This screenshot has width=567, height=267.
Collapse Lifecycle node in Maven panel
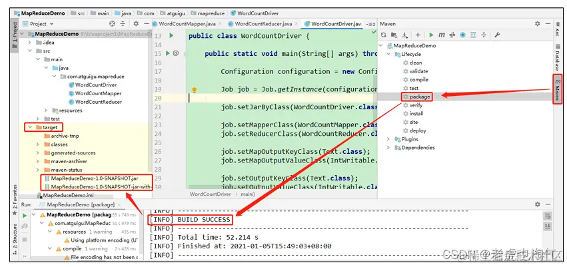[x=388, y=54]
